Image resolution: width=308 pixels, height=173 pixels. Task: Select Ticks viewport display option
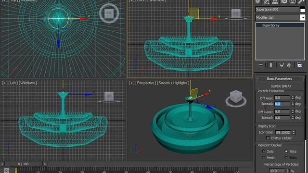click(286, 151)
